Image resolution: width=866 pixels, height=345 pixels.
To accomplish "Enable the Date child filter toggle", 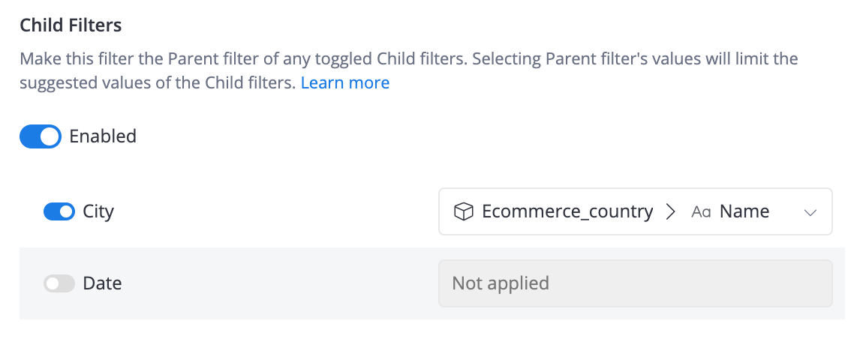I will pyautogui.click(x=59, y=283).
